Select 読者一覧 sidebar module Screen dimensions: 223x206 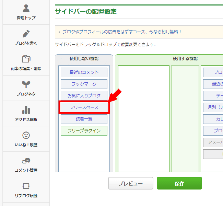[x=84, y=119]
